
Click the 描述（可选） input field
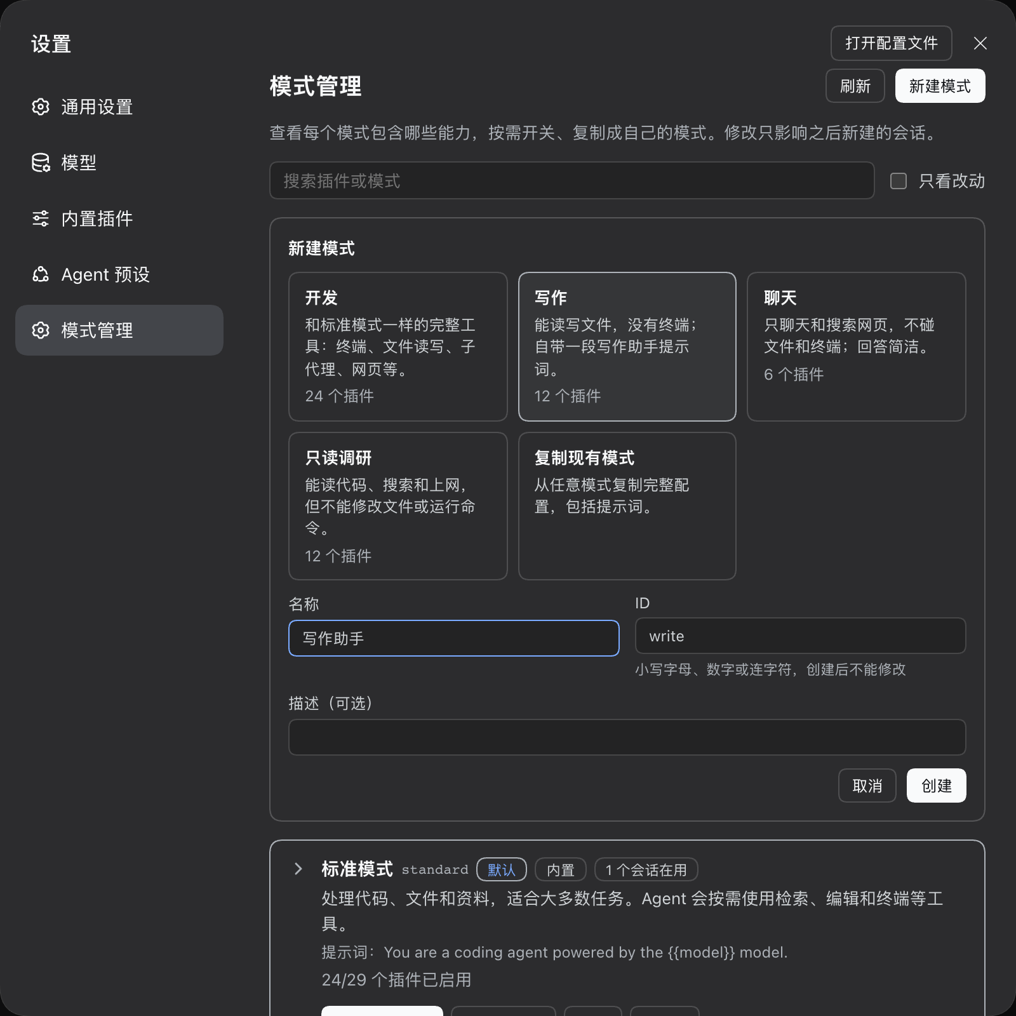coord(627,737)
